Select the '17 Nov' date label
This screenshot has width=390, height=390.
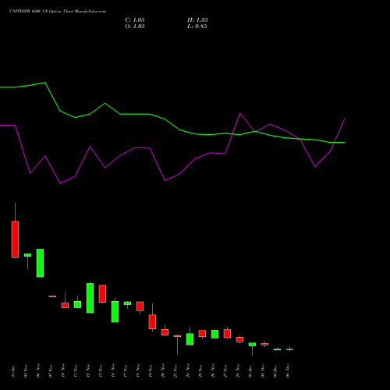126,371
